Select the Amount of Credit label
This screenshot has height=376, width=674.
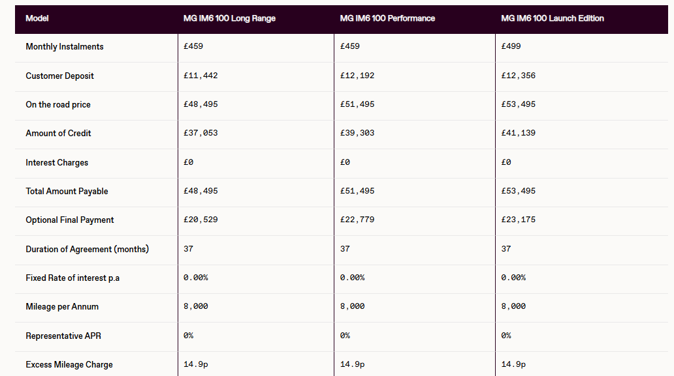(58, 134)
